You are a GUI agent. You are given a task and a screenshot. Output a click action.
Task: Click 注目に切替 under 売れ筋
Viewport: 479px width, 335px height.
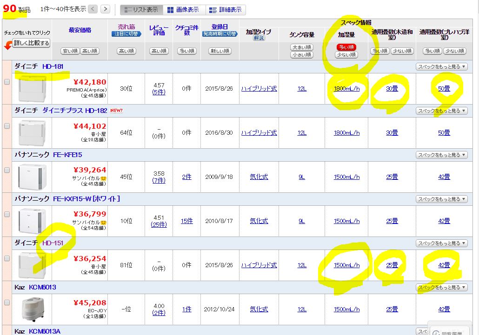126,33
